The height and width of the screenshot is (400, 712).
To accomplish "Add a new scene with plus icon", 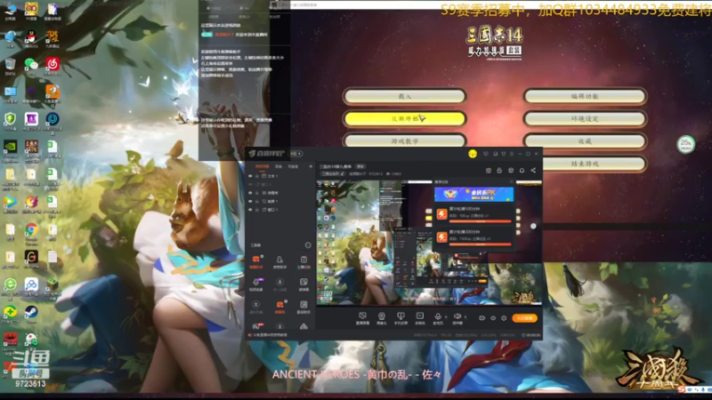I will (x=311, y=166).
